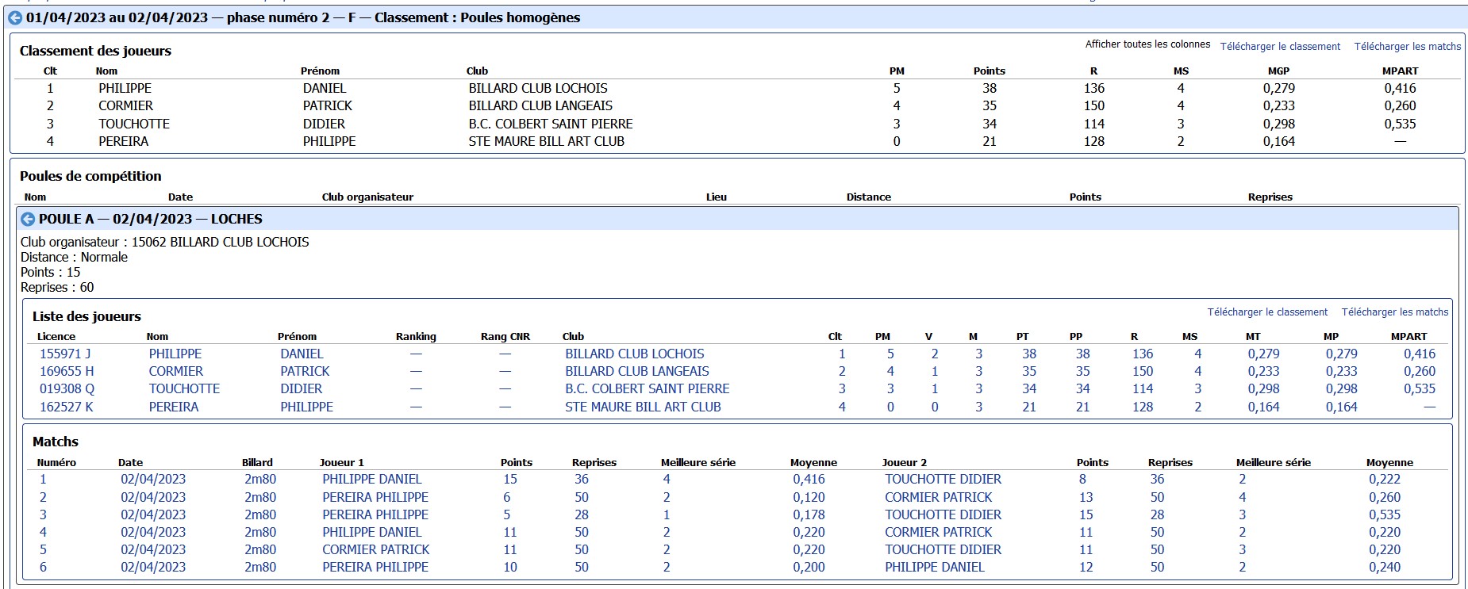This screenshot has height=589, width=1468.
Task: Open licence 019308 Q in the player list
Action: pyautogui.click(x=67, y=388)
